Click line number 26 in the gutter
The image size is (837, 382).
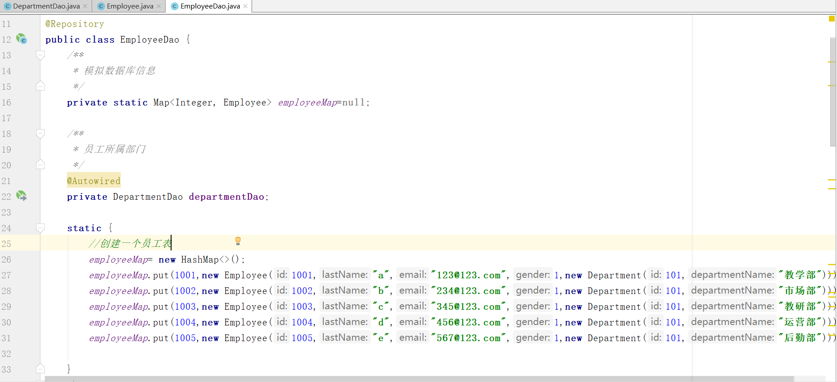6,259
